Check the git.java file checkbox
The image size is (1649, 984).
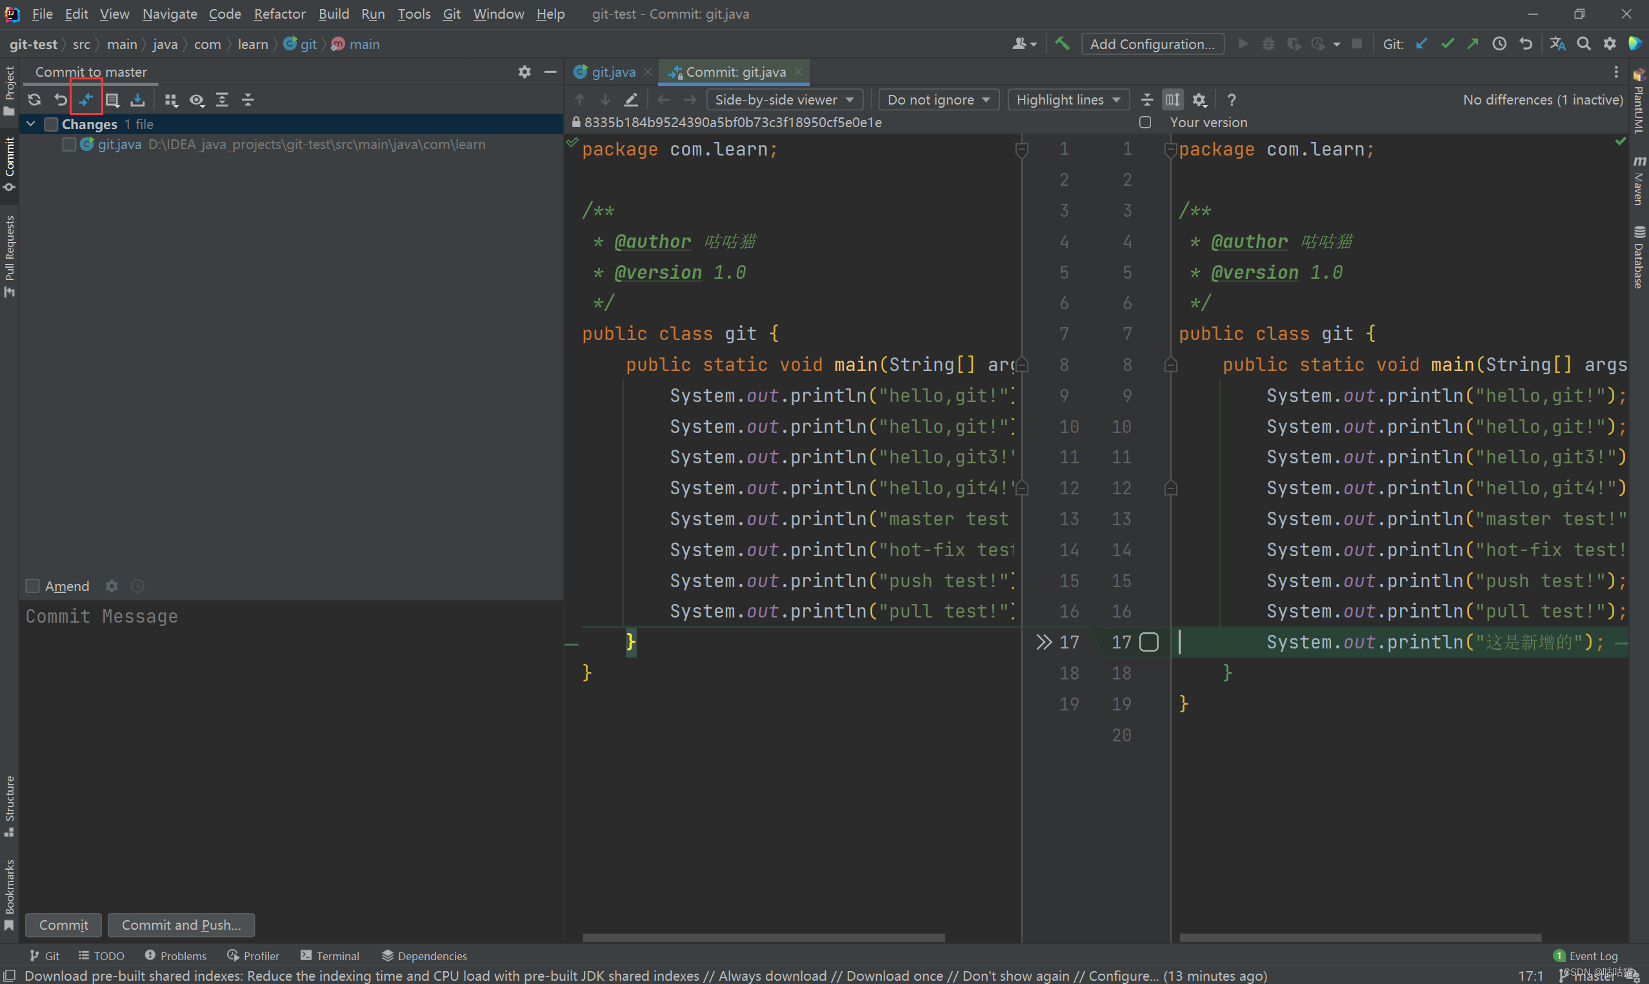[x=69, y=145]
